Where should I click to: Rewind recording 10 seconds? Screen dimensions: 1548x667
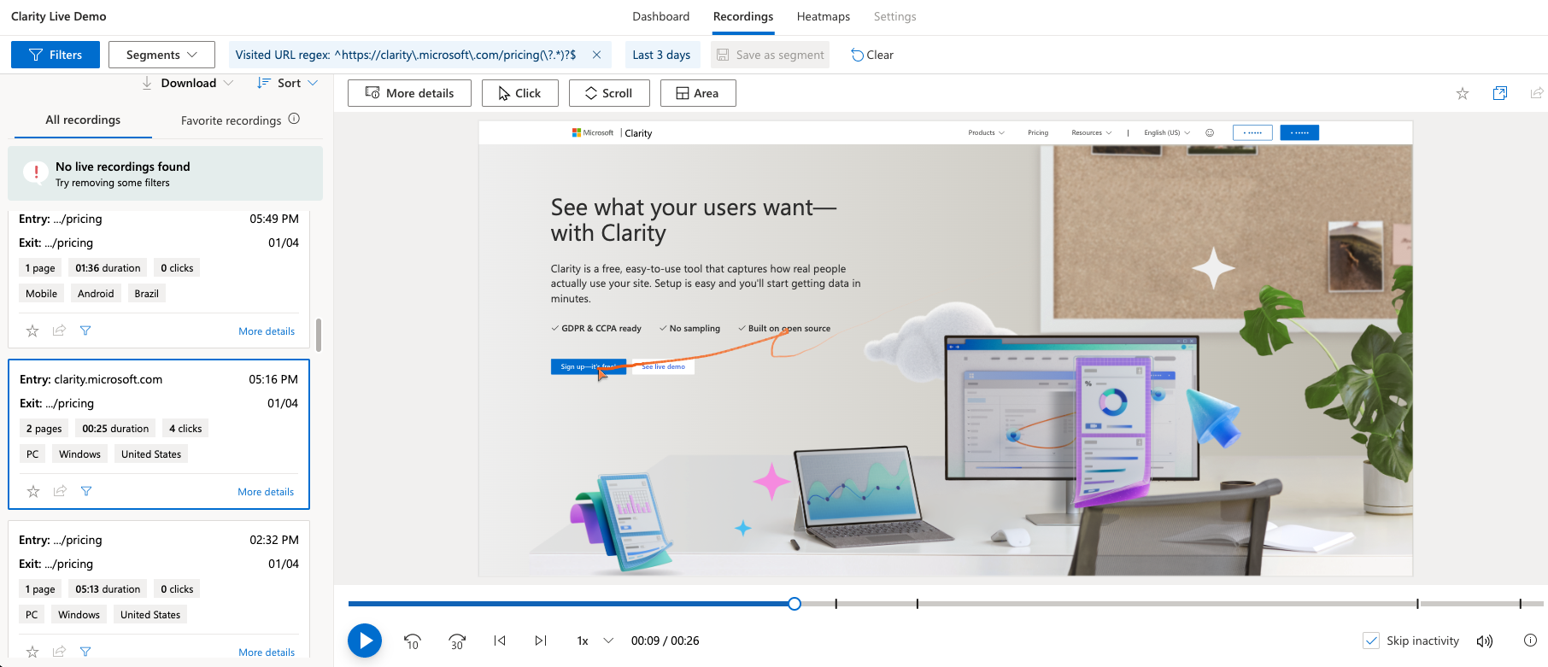pyautogui.click(x=413, y=641)
